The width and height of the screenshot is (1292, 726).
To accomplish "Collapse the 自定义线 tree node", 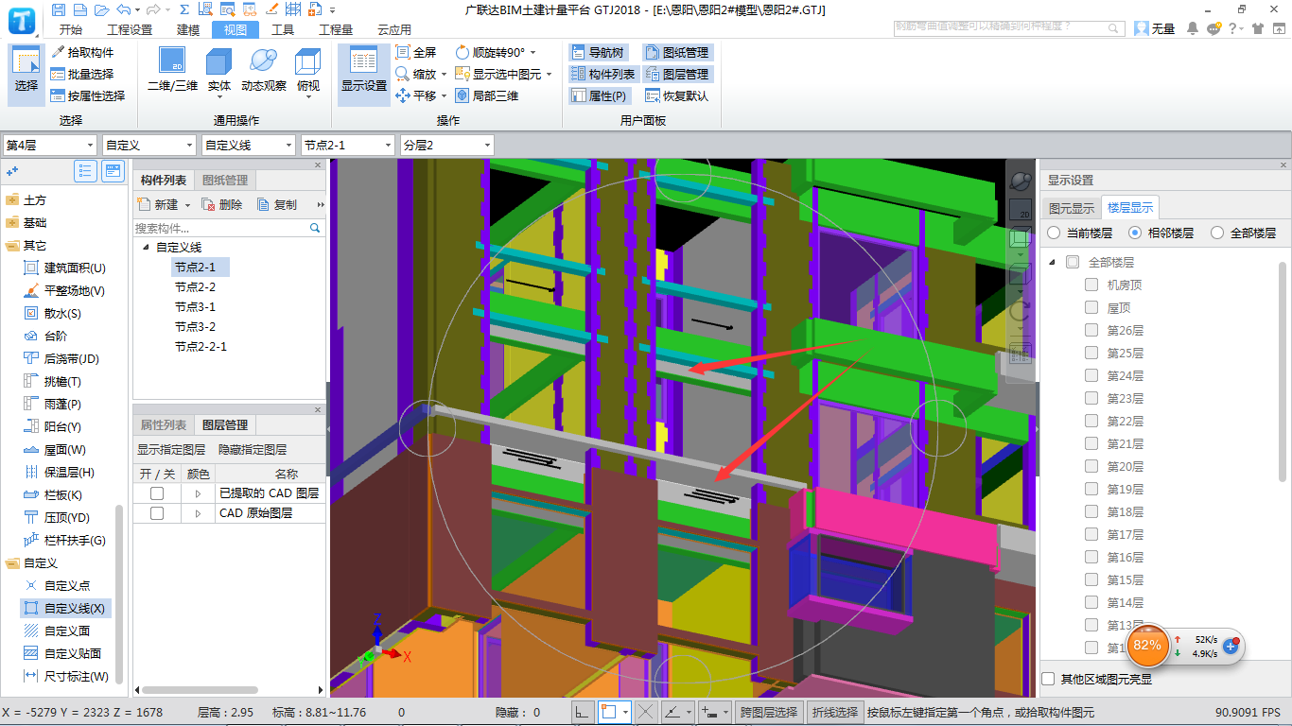I will click(x=146, y=247).
